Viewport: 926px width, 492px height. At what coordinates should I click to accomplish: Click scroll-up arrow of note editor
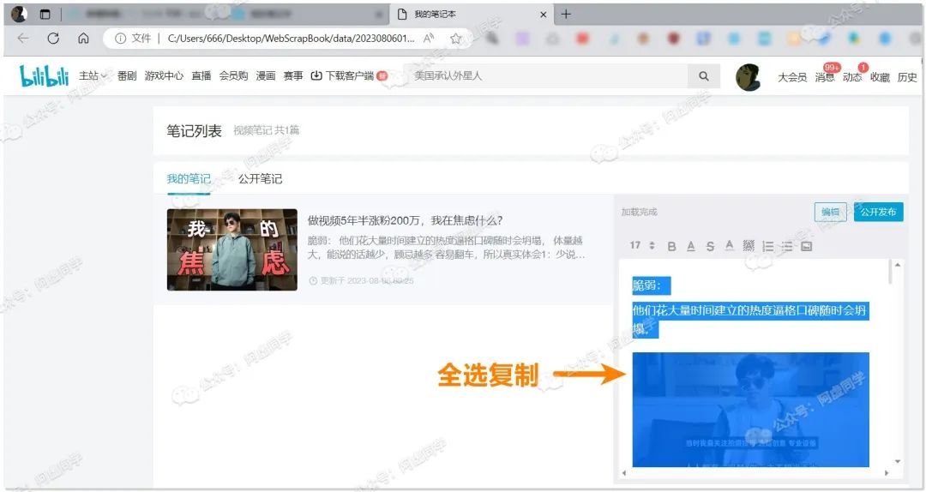[898, 265]
